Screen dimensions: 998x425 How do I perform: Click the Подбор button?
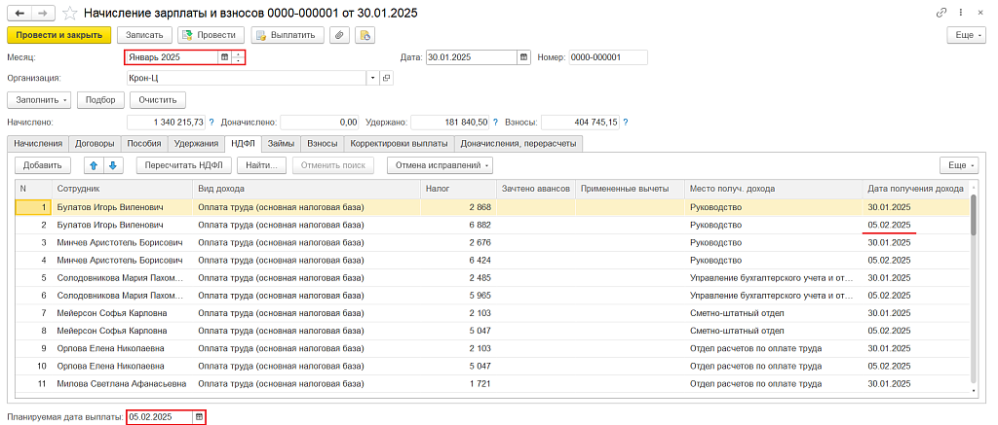[x=100, y=100]
